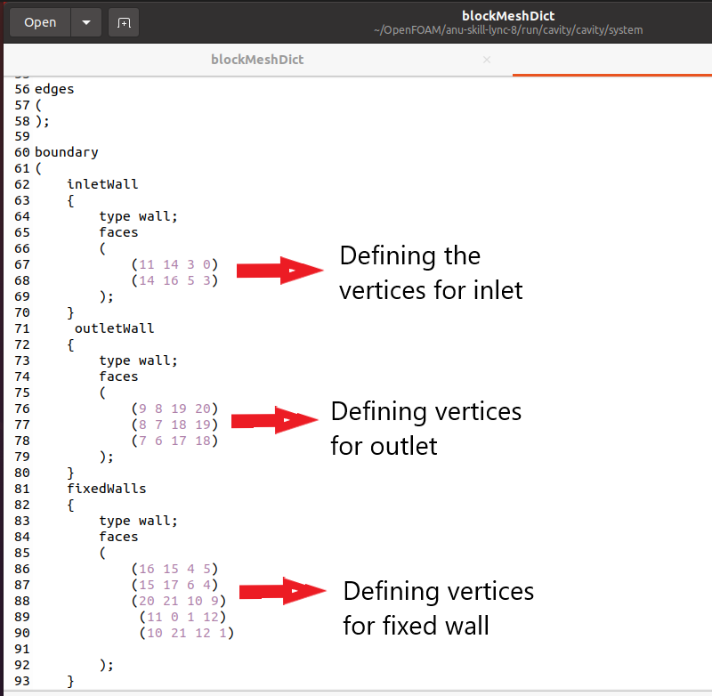Create a new document with the new-tab icon
This screenshot has width=712, height=696.
(124, 22)
